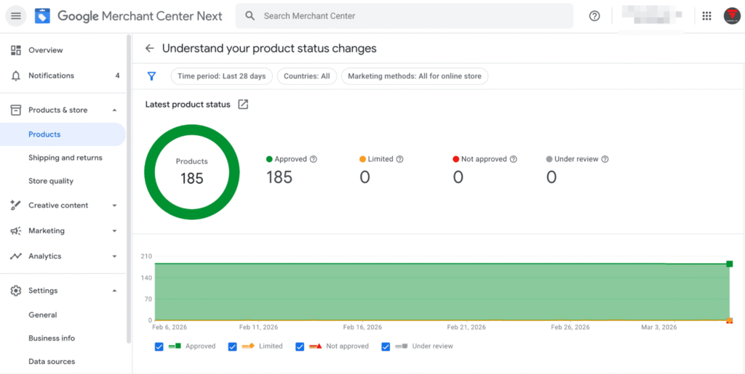Click the help question mark icon

[x=594, y=16]
